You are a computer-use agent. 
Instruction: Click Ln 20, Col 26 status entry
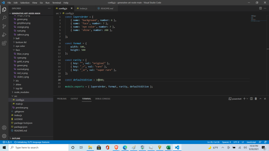[213, 142]
